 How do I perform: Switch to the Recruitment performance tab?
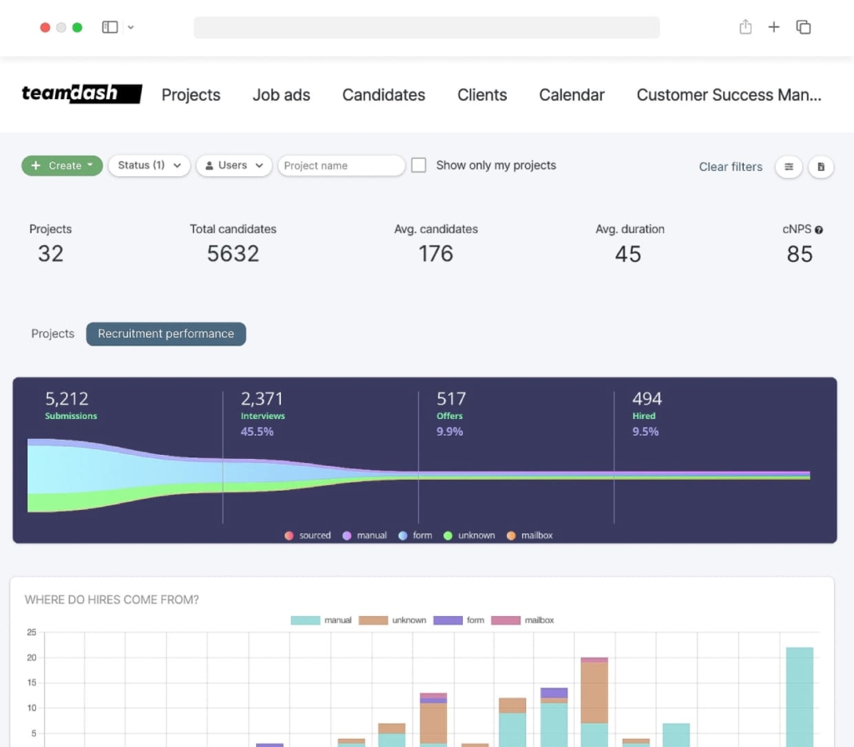click(165, 333)
